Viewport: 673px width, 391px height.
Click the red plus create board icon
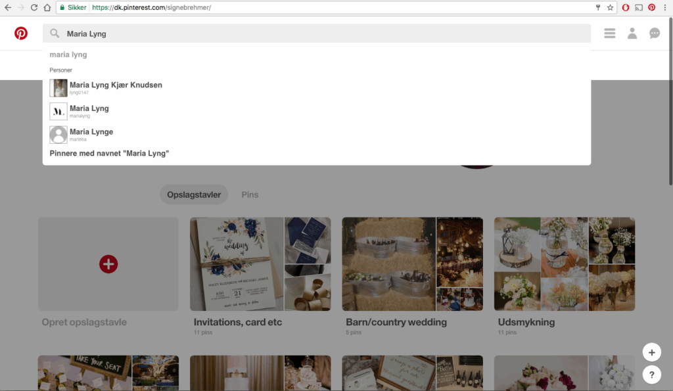coord(108,264)
